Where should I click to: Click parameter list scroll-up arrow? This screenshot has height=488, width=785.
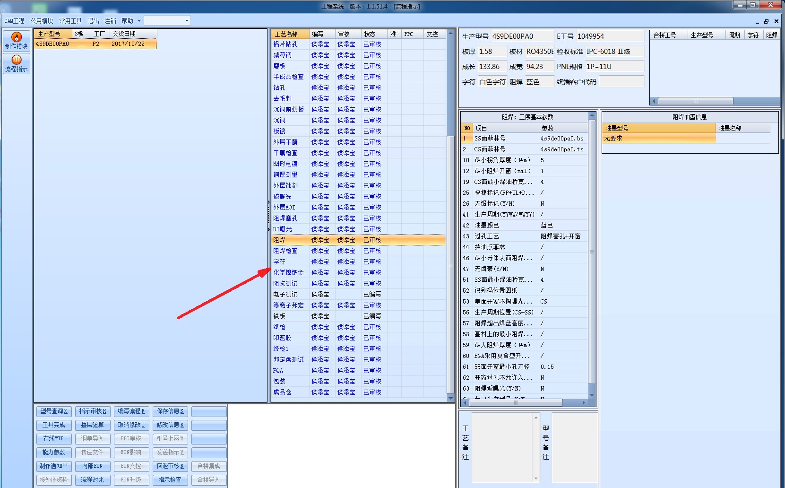[592, 116]
